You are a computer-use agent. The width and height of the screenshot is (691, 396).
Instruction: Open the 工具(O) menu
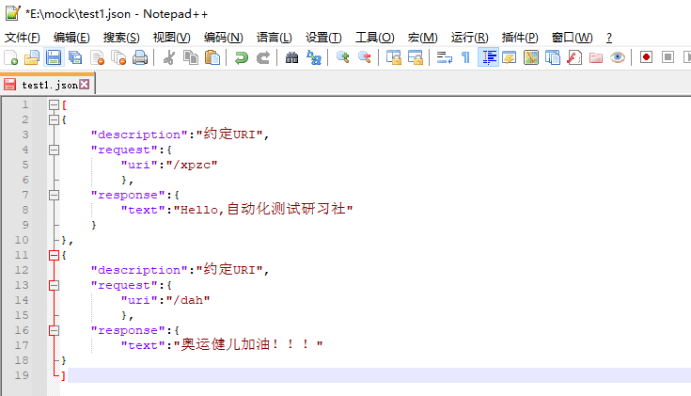(374, 38)
